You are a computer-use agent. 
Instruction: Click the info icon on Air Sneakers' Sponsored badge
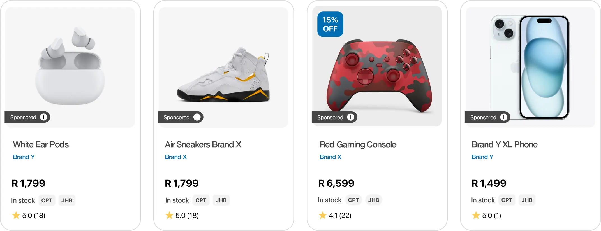click(x=197, y=117)
